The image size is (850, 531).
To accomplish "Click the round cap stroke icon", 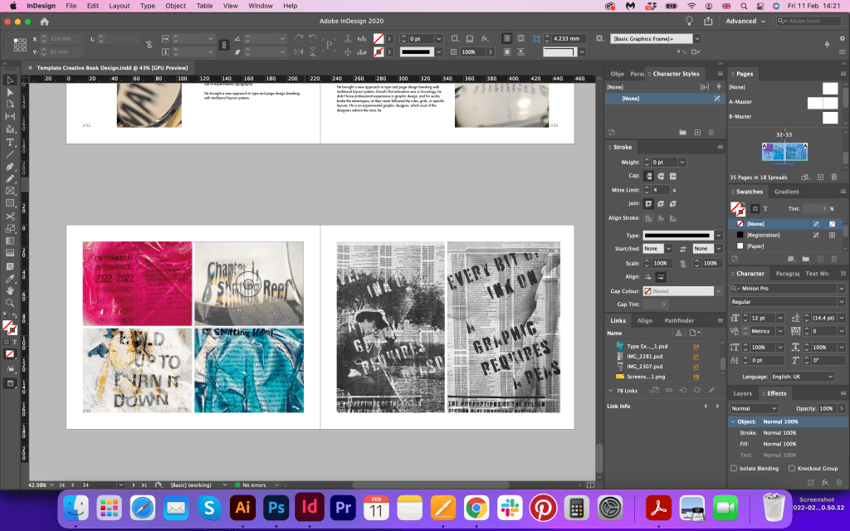I will tap(662, 176).
